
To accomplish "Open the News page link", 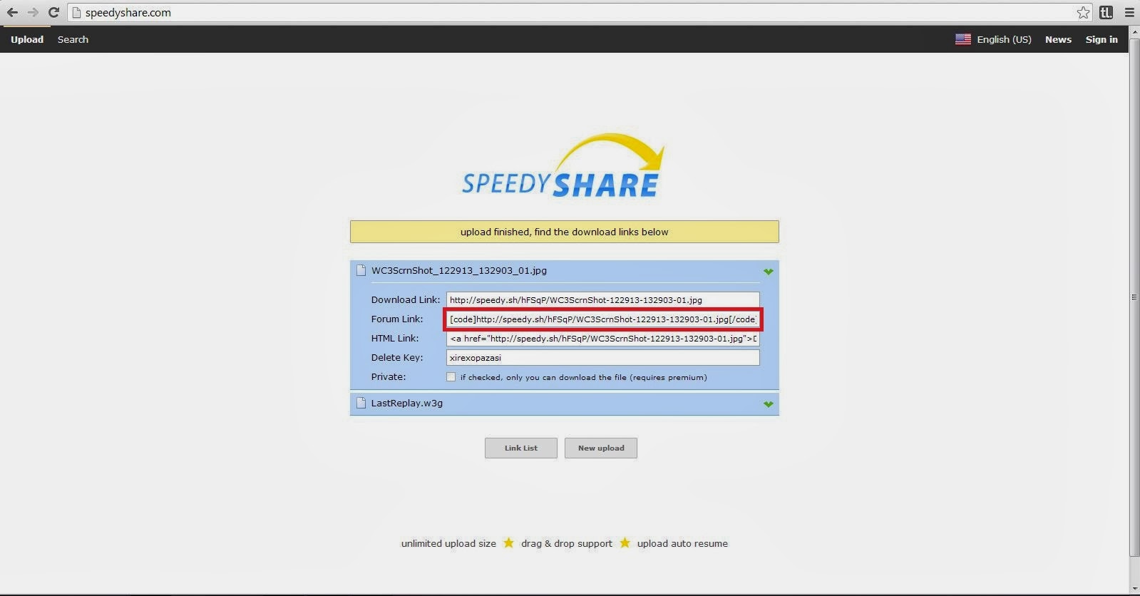I will (1058, 39).
